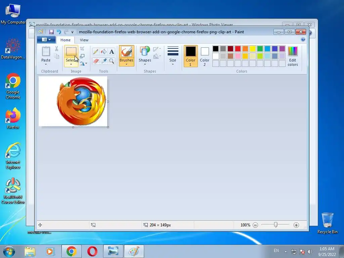Pick the green color swatch

click(x=260, y=49)
